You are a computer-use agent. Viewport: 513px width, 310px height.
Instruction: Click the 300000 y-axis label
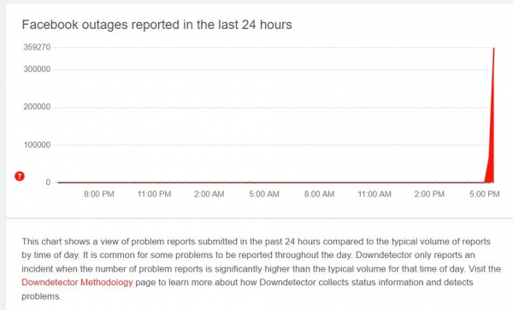[x=37, y=69]
